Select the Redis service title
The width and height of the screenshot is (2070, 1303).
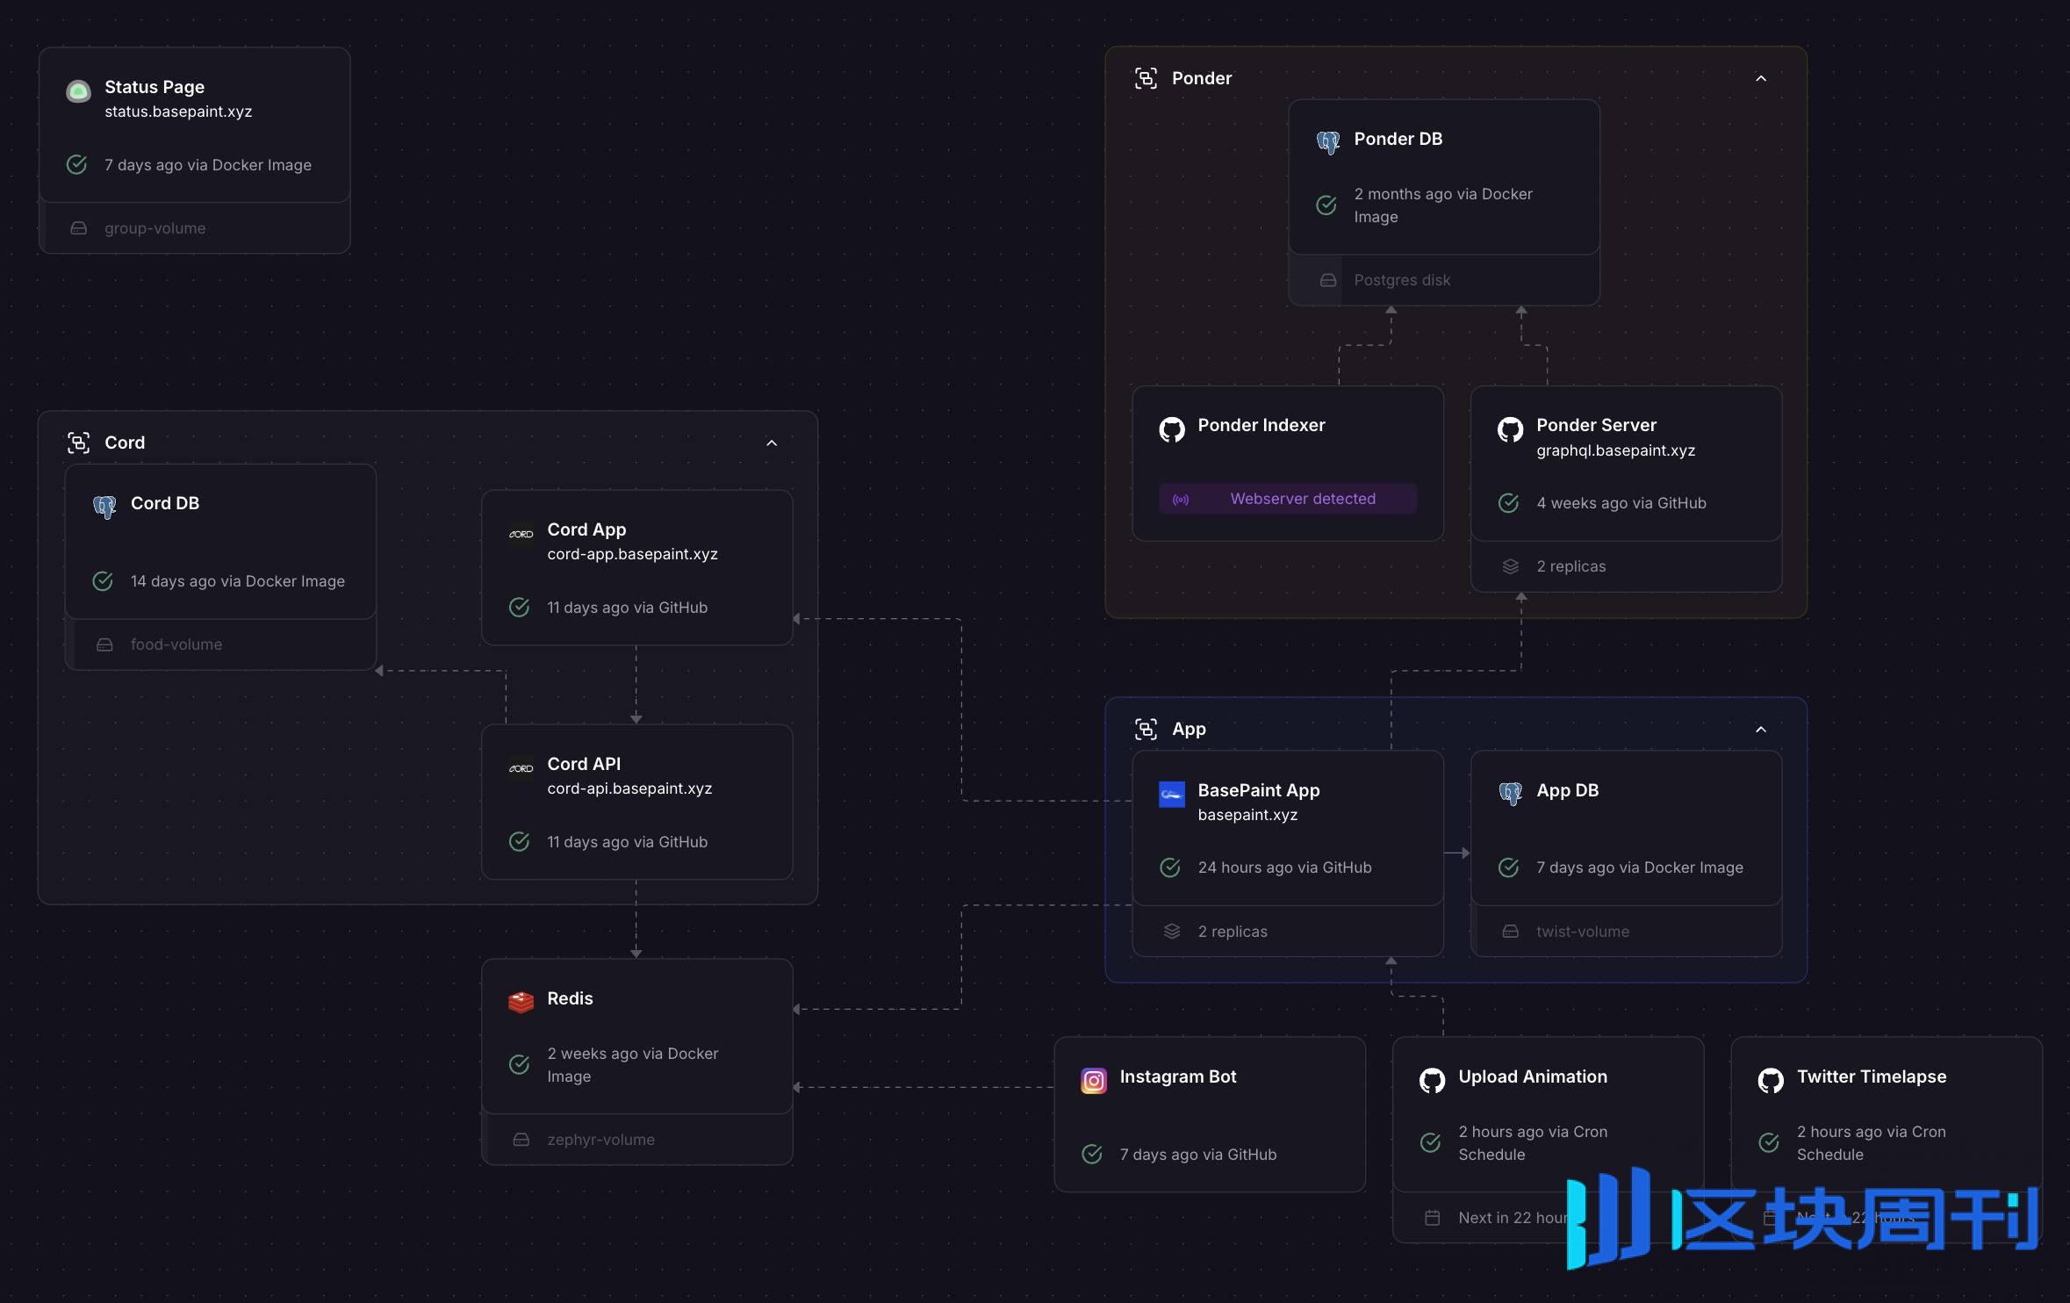[x=570, y=998]
